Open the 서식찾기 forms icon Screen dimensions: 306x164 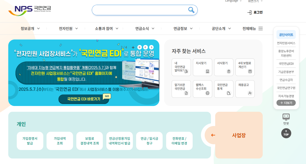click(224, 67)
